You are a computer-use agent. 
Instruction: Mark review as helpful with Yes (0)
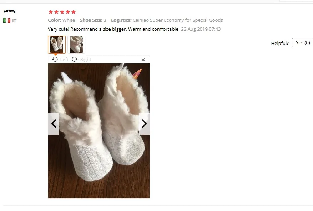[302, 43]
